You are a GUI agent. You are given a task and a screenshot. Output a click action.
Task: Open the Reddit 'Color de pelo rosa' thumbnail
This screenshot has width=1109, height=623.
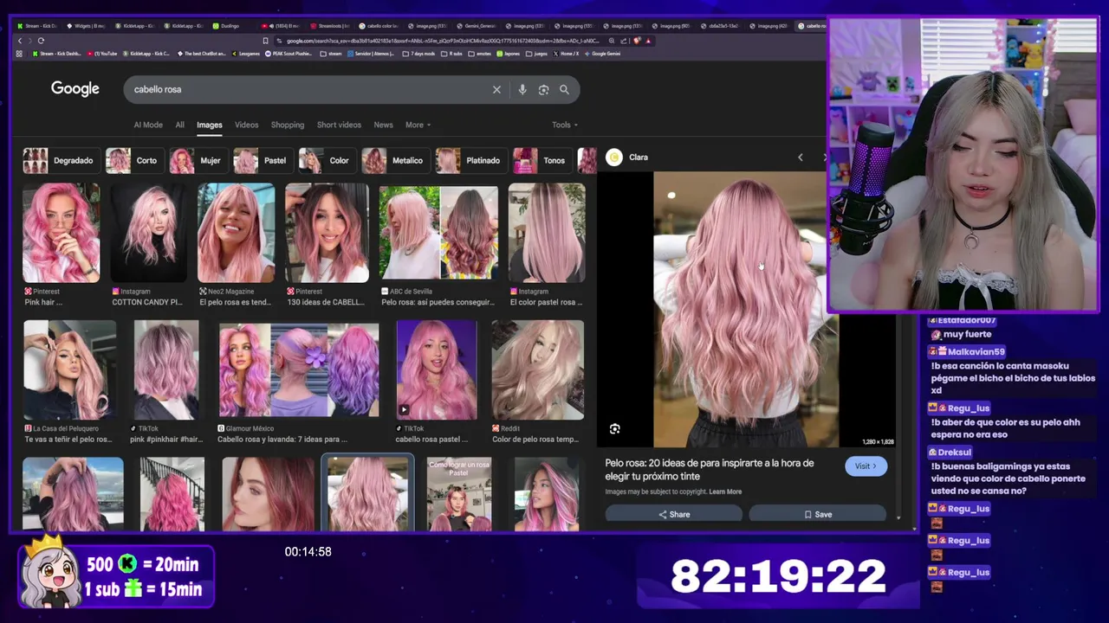538,370
